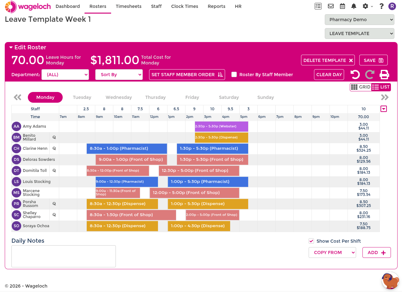Go to previous week double arrows
The image size is (402, 292).
coord(17,97)
